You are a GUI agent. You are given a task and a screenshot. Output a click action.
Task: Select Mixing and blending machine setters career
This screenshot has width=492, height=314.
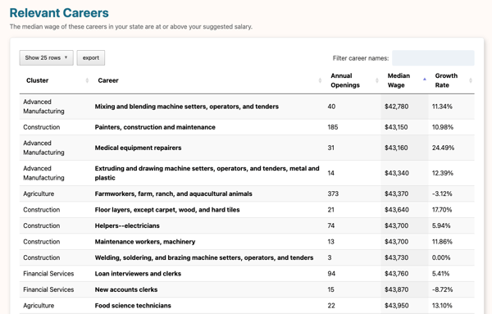[x=187, y=107]
